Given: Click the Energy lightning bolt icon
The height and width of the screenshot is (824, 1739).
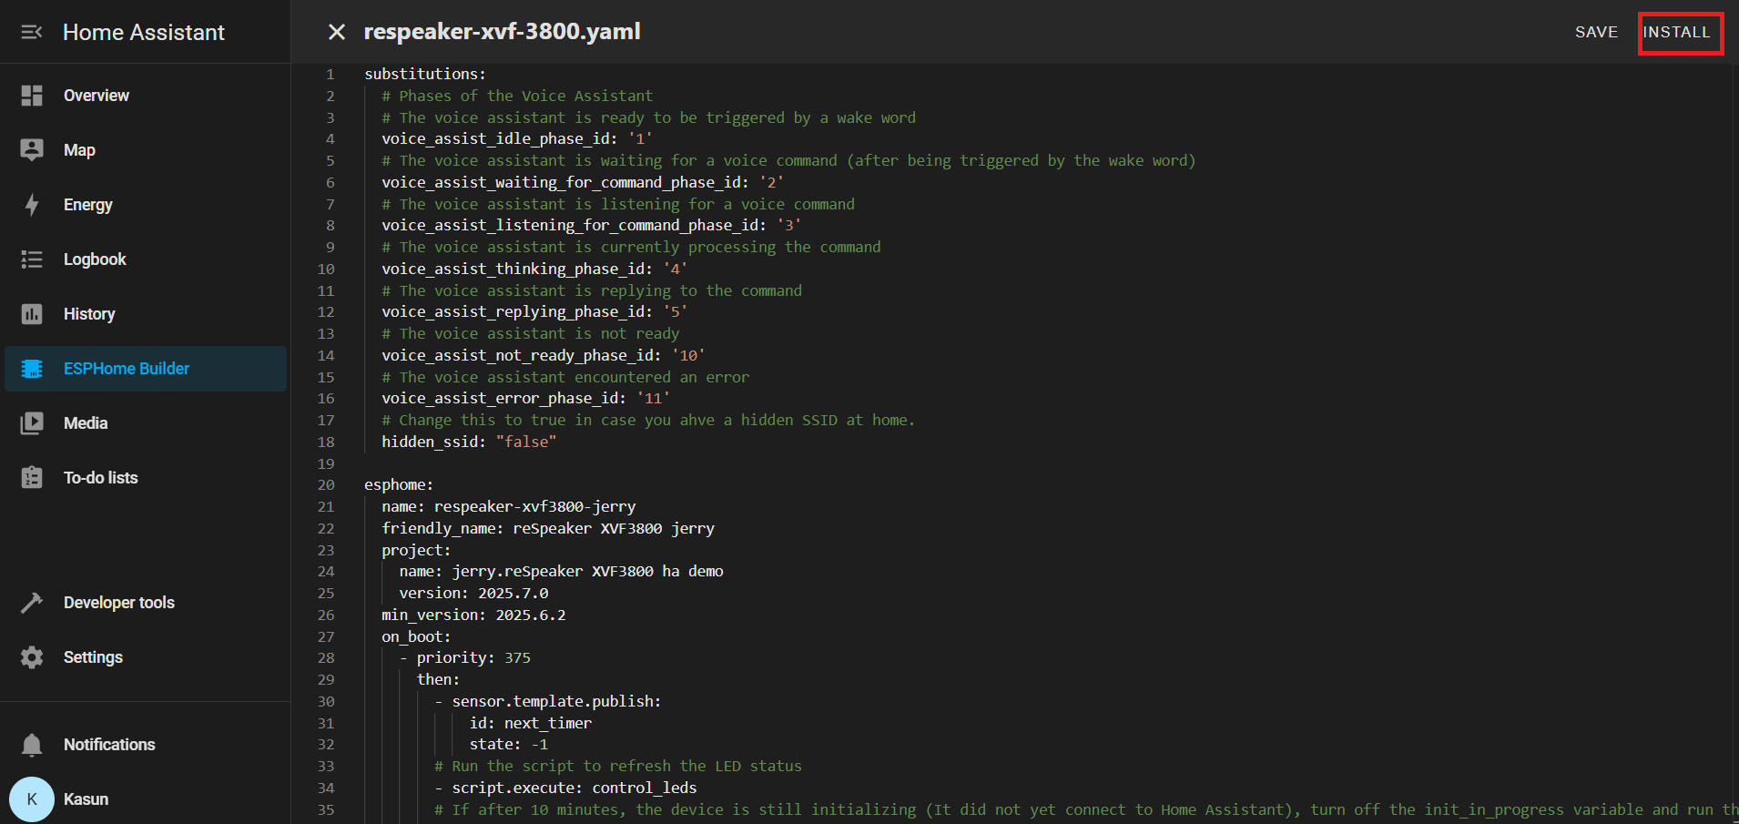Looking at the screenshot, I should click(x=32, y=205).
